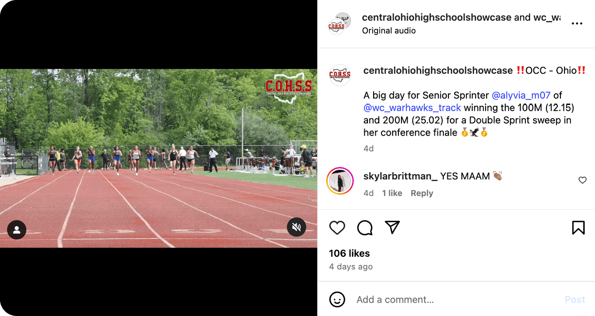Submit the comment with Post button
The height and width of the screenshot is (316, 595).
[x=575, y=300]
